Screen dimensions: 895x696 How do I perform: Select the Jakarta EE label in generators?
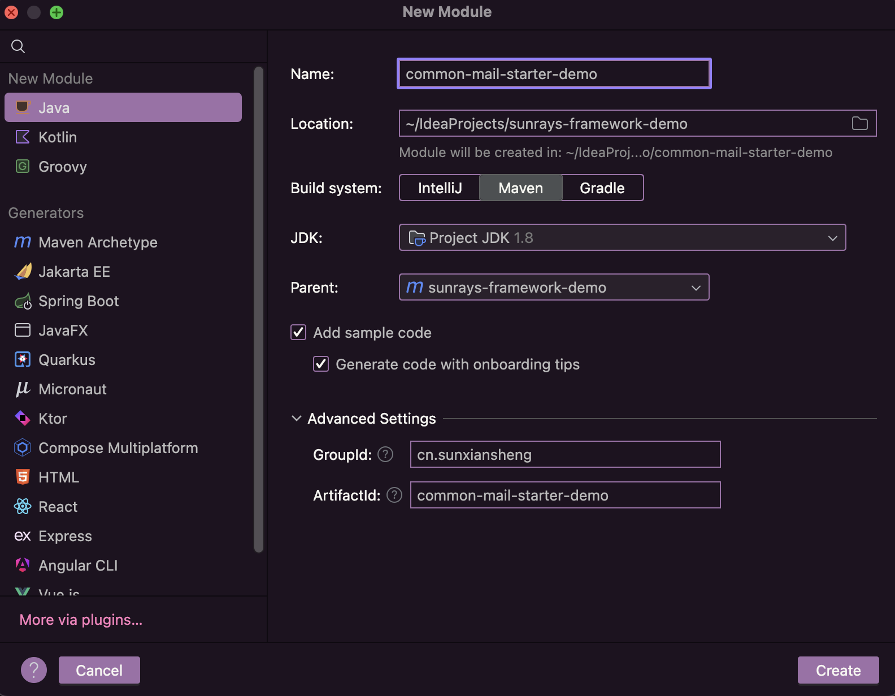(x=74, y=272)
